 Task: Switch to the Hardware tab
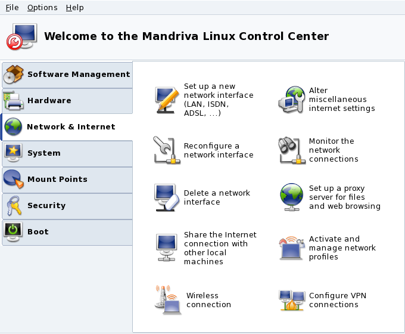67,101
